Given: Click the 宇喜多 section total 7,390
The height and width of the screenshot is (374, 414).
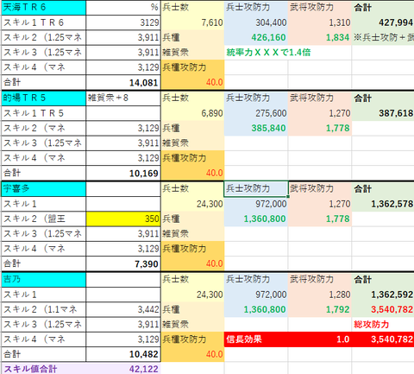Looking at the screenshot, I should 123,263.
